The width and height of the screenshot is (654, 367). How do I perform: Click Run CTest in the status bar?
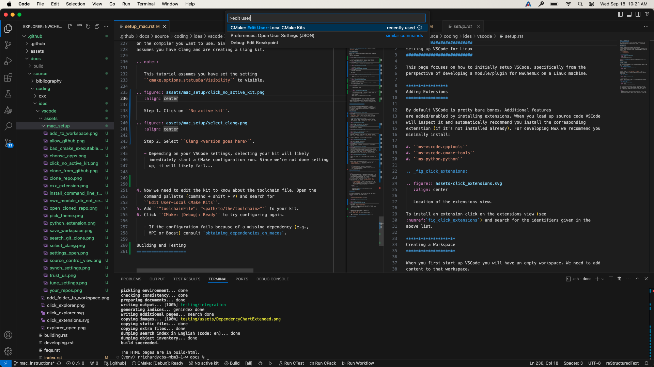tap(291, 363)
